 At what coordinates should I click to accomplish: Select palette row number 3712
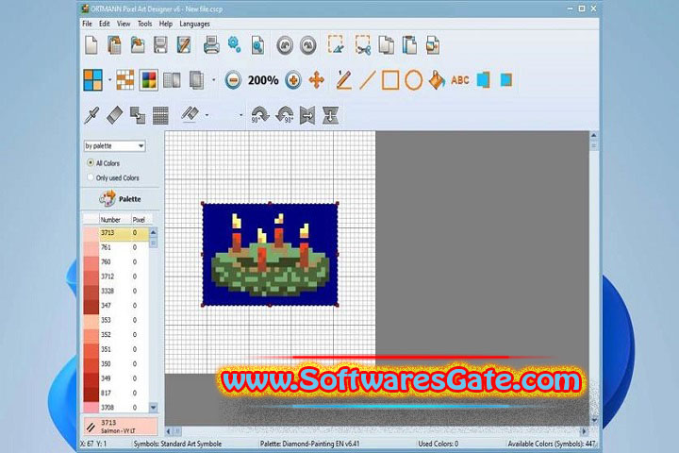click(116, 277)
